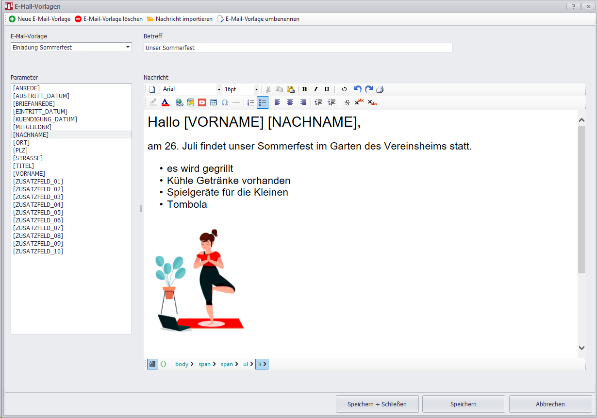Insert a YouTube video via red play icon
Screen dimensions: 597x418
pyautogui.click(x=201, y=102)
